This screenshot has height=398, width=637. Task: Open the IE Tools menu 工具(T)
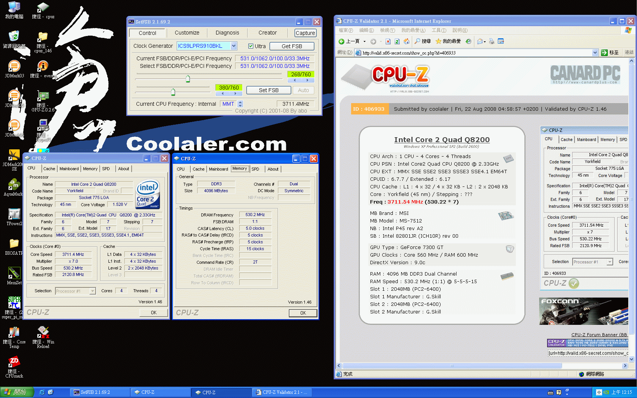(439, 30)
